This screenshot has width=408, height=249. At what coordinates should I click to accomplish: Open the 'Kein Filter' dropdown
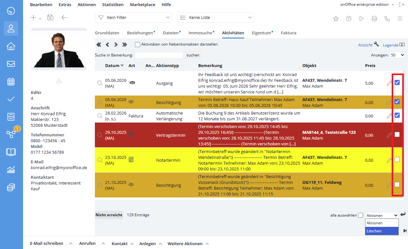[134, 18]
